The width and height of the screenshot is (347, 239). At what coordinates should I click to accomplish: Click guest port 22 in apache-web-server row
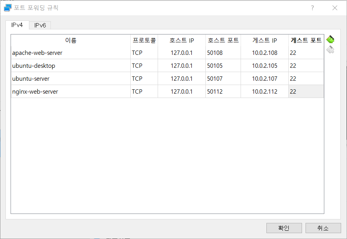(x=306, y=53)
